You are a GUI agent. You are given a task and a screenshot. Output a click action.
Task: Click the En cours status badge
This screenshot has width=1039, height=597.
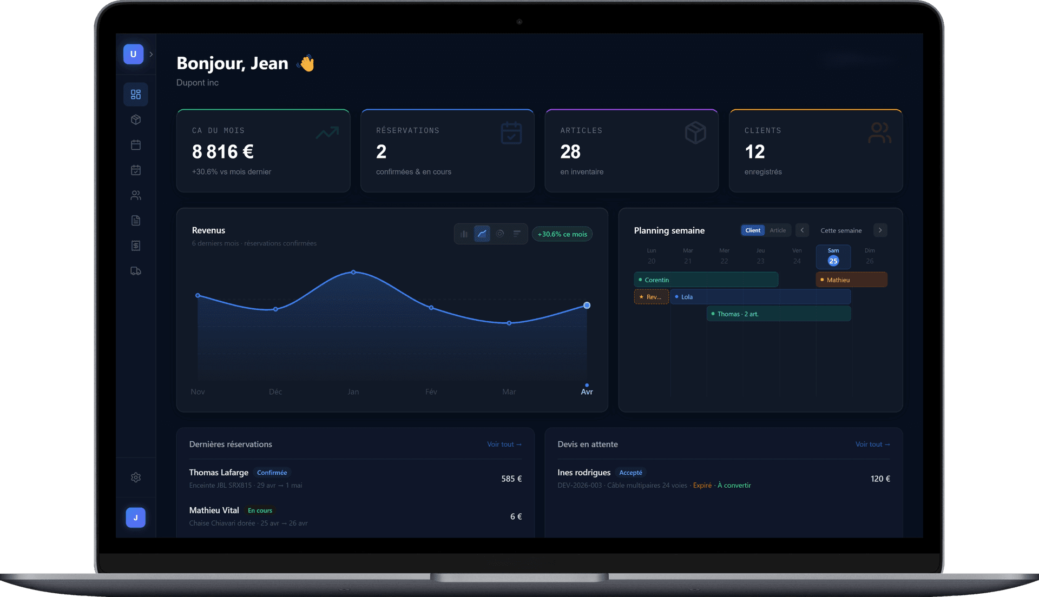[x=260, y=510]
